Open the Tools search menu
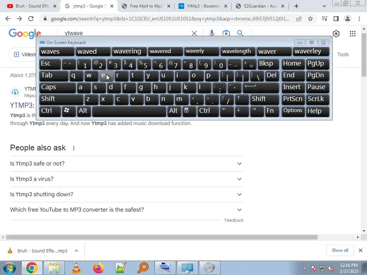 click(343, 54)
